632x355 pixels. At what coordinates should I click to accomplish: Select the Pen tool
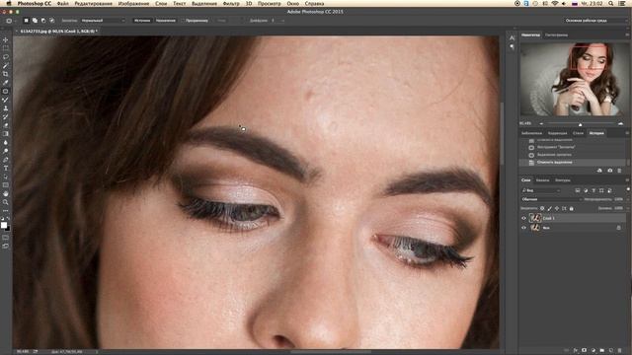click(6, 160)
